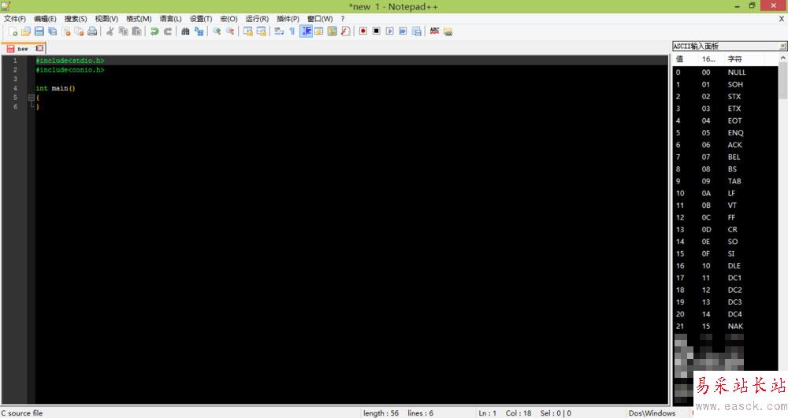Viewport: 788px width, 418px height.
Task: Open the 运行(R) menu
Action: (257, 19)
